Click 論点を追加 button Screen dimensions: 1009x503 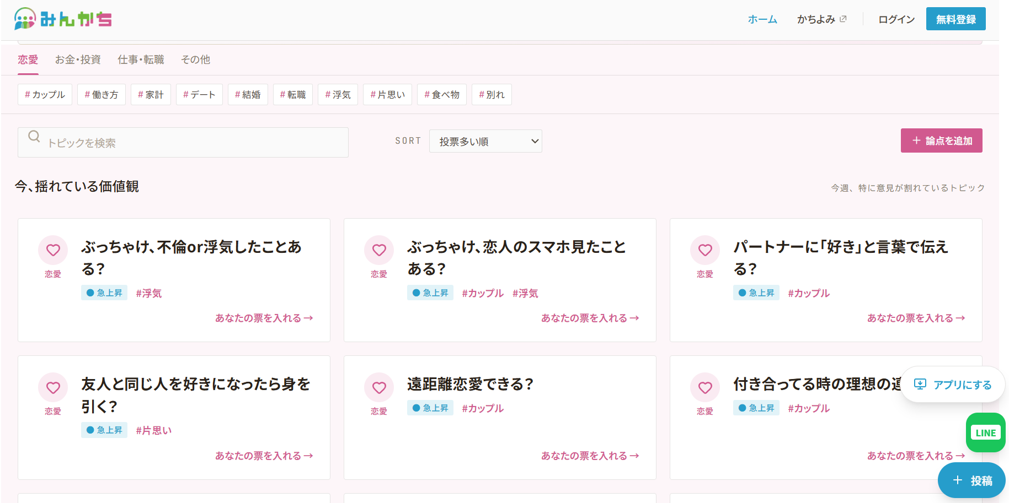click(942, 140)
